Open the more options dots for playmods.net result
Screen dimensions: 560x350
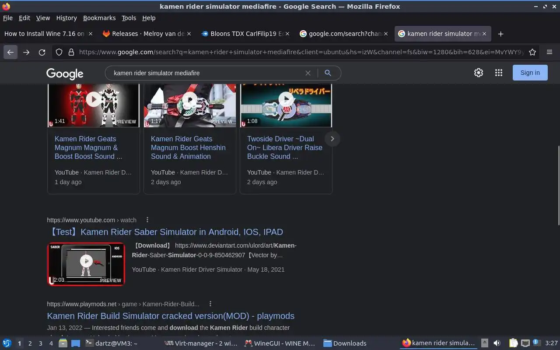210,304
